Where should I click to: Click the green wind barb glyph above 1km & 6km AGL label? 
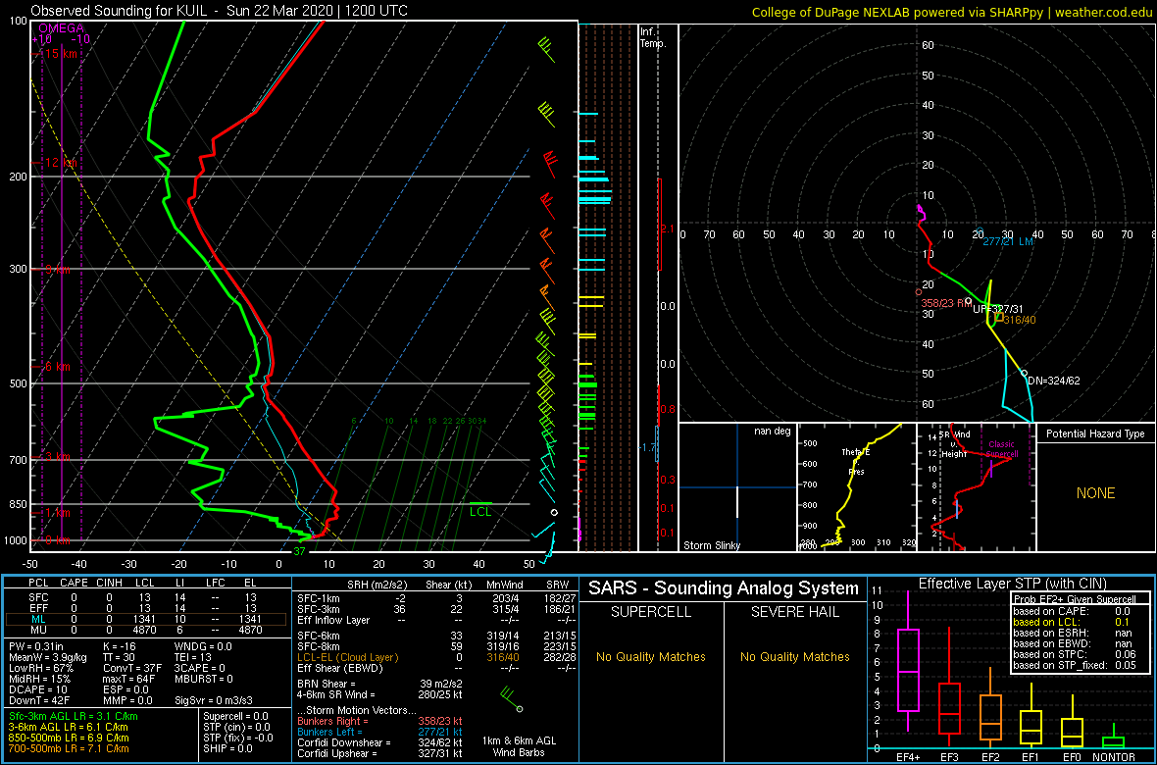[512, 700]
